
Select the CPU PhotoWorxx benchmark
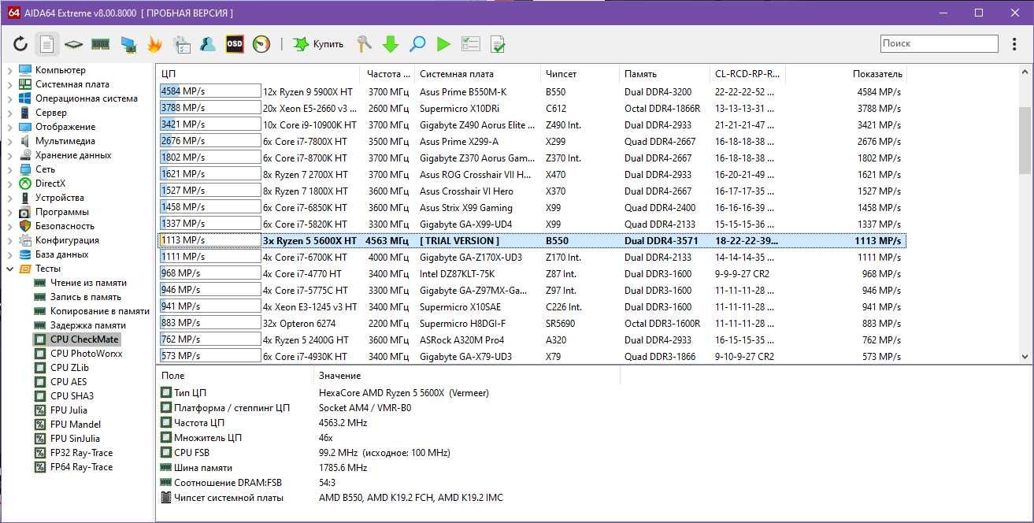(86, 354)
